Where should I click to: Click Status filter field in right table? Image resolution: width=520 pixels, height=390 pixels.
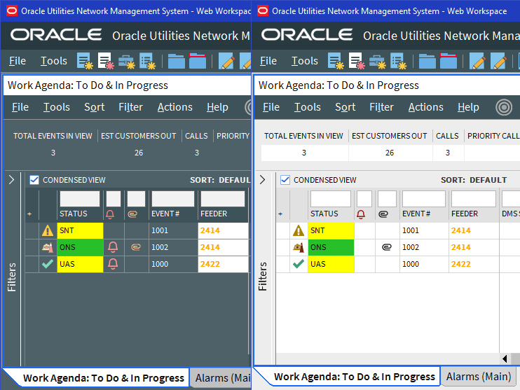331,199
